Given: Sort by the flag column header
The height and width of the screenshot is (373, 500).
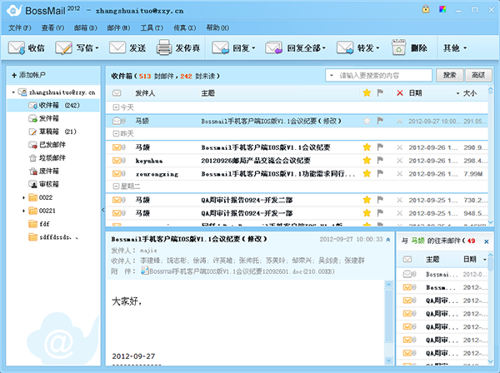Looking at the screenshot, I should [x=380, y=92].
